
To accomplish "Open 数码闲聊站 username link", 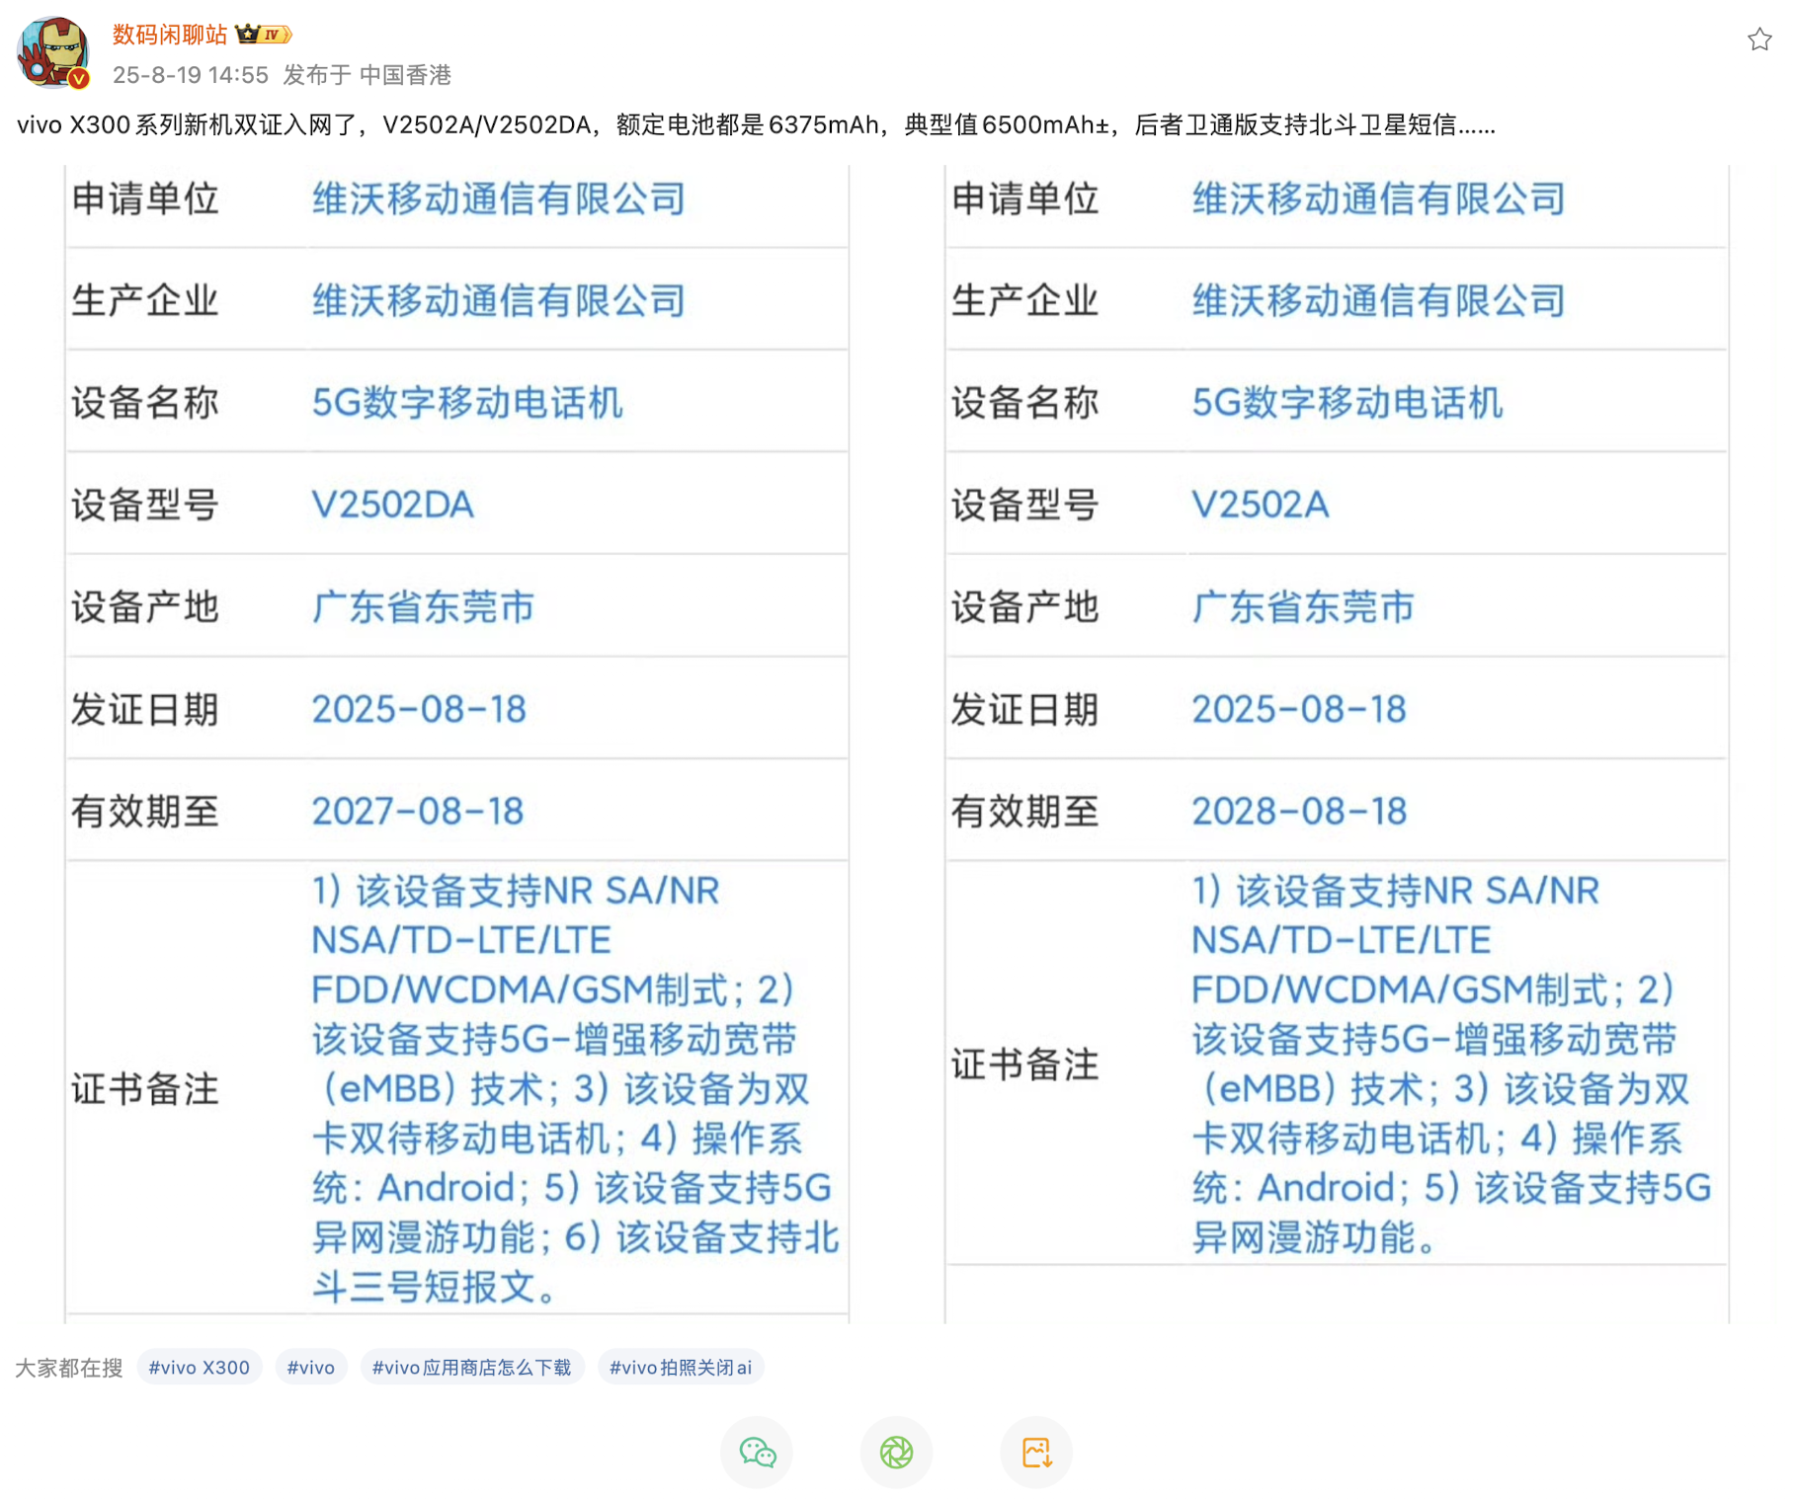I will tap(170, 35).
